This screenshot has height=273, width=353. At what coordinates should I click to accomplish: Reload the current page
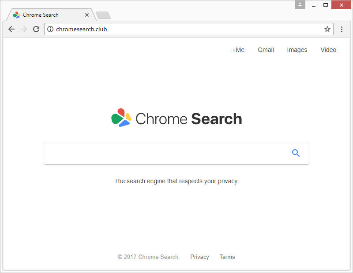coord(36,29)
